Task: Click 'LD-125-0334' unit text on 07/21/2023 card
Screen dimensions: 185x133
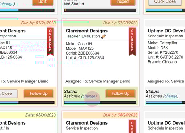Action: 11,57
